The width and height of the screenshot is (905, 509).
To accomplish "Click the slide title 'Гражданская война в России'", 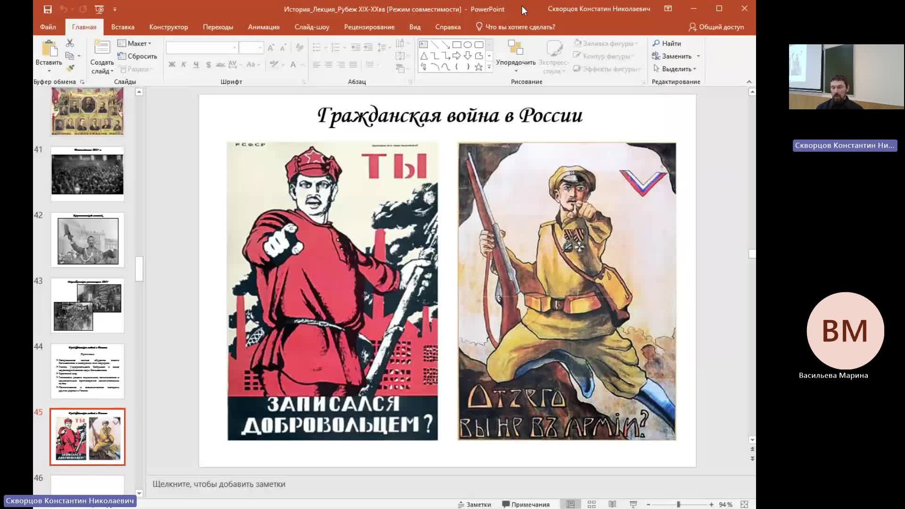I will tap(450, 116).
